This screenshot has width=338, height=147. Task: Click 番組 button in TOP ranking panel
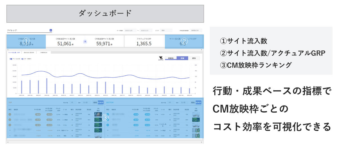click(x=95, y=103)
